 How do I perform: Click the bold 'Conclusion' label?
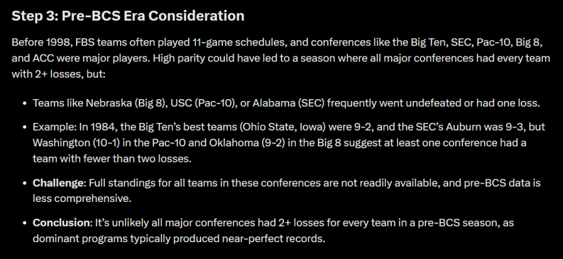[x=62, y=223]
